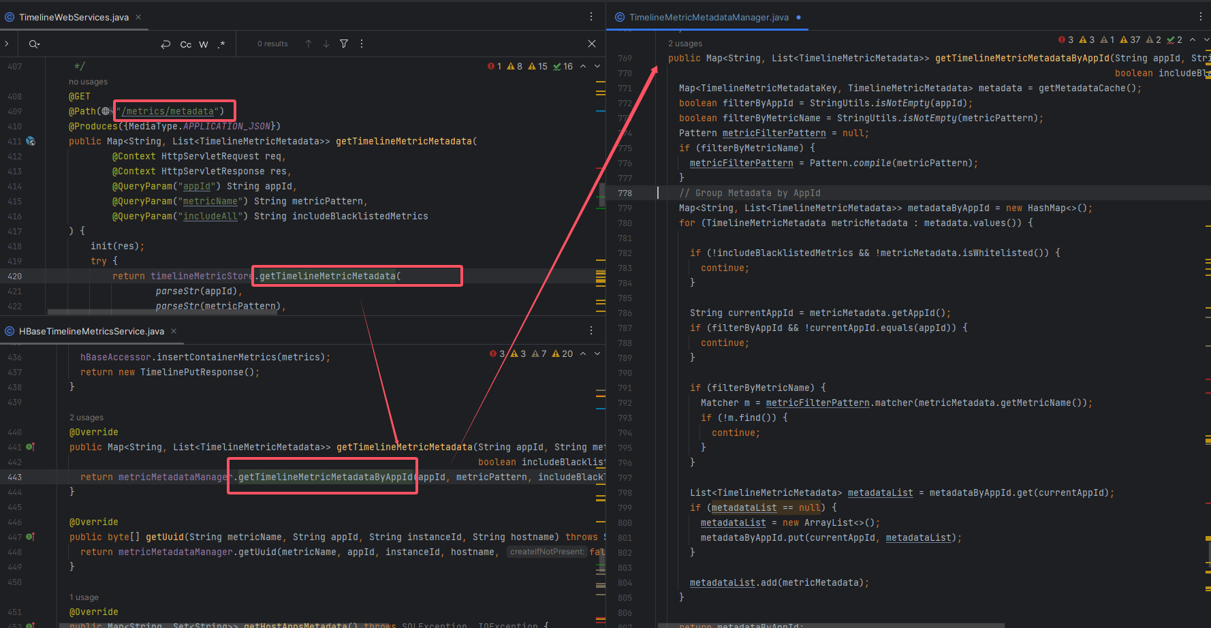The width and height of the screenshot is (1211, 628).
Task: Toggle Whole Words (W) search option
Action: click(204, 44)
